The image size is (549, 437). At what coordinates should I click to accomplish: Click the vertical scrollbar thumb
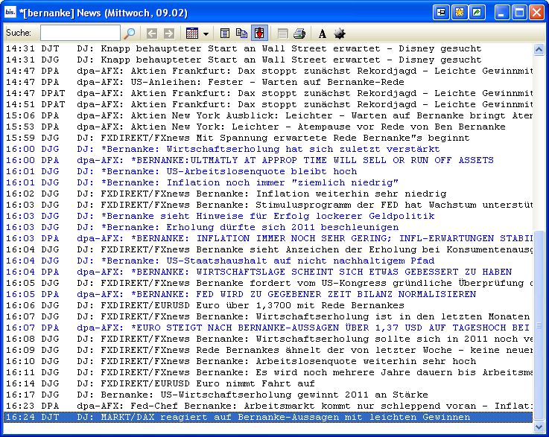[x=539, y=325]
